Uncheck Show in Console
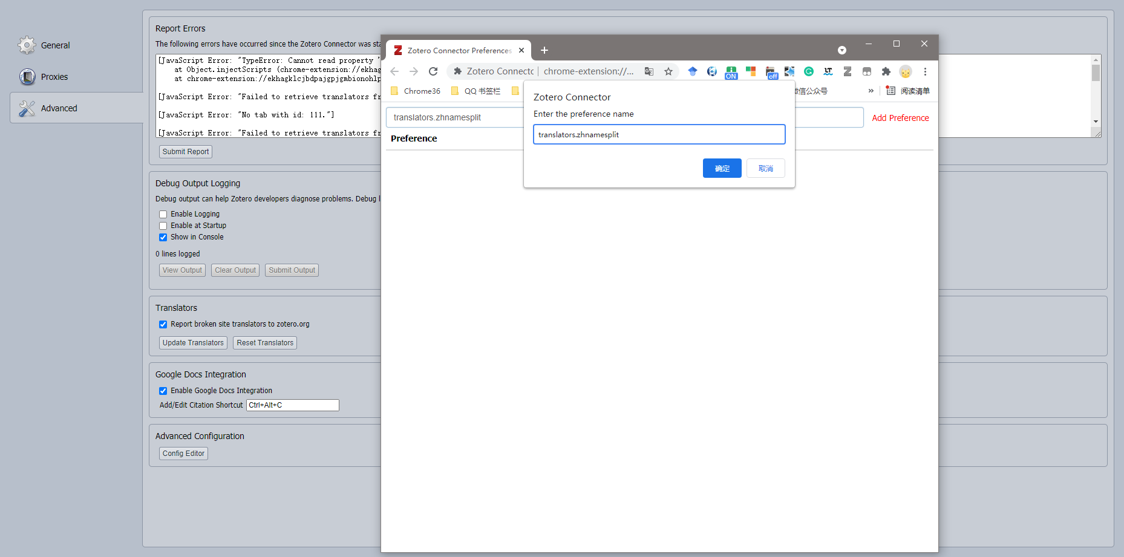1124x557 pixels. pos(163,237)
